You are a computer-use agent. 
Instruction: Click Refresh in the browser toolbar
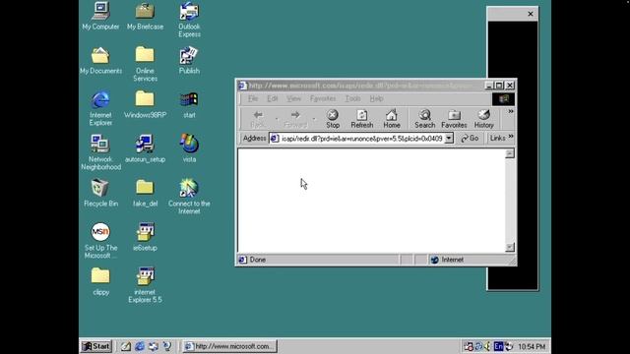tap(362, 119)
